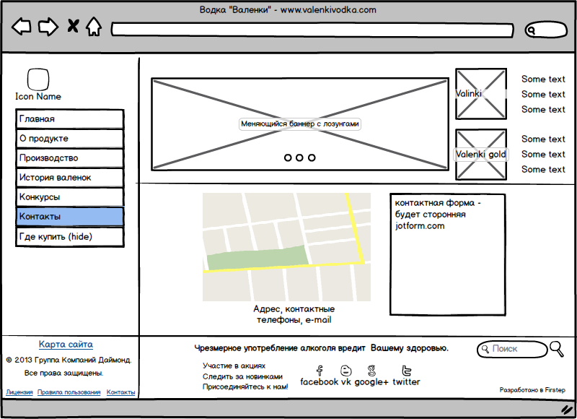Image resolution: width=577 pixels, height=419 pixels.
Task: Select the middle banner slide dot
Action: point(299,157)
